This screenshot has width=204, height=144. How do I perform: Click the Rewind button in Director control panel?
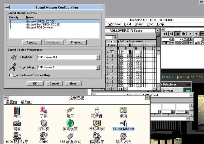[165, 34]
